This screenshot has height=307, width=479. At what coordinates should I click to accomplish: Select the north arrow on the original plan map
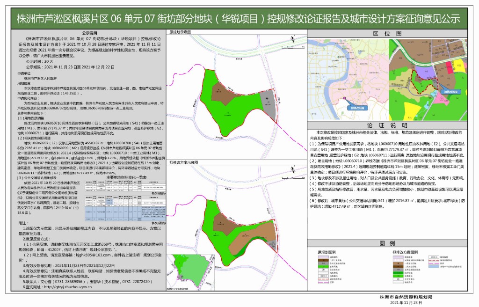[x=293, y=39]
